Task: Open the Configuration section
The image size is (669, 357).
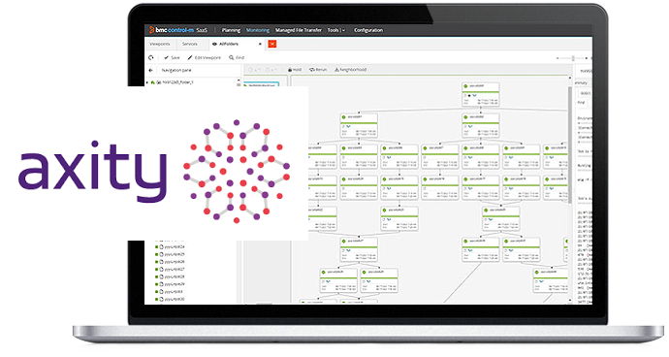Action: pyautogui.click(x=368, y=30)
